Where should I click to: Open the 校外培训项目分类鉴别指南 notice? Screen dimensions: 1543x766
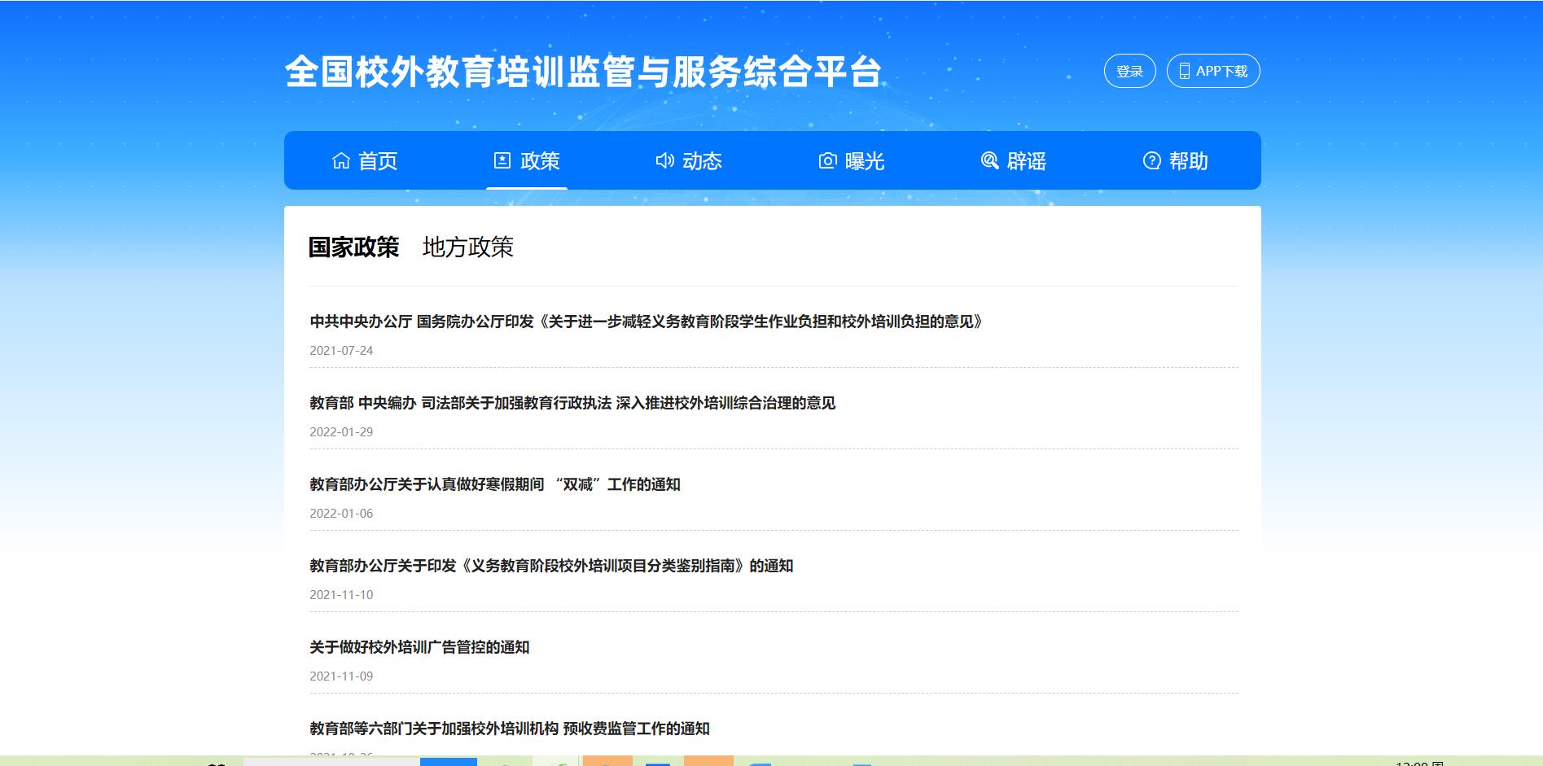[x=551, y=567]
